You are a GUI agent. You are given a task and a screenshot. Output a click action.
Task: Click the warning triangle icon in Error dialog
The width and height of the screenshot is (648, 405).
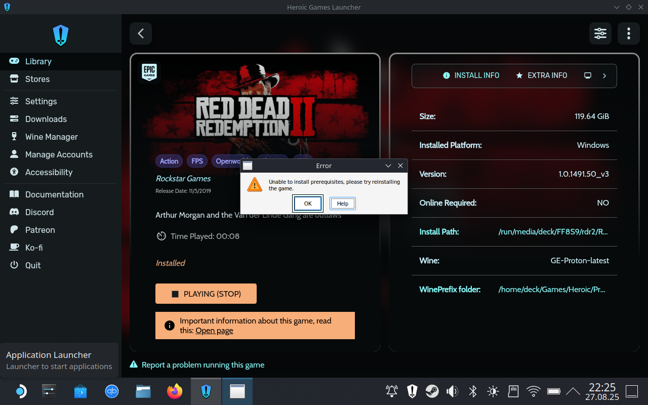point(255,184)
